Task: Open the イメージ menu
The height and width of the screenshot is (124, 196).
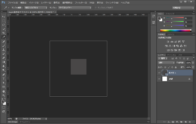Action: (x=34, y=3)
